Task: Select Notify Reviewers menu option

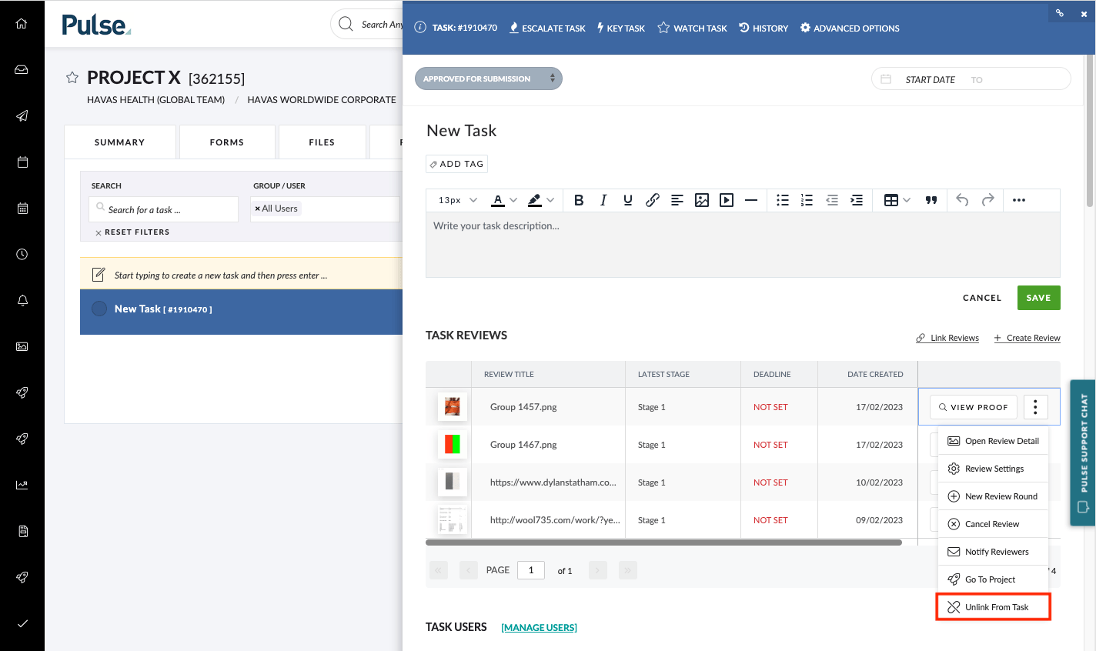Action: pos(993,552)
